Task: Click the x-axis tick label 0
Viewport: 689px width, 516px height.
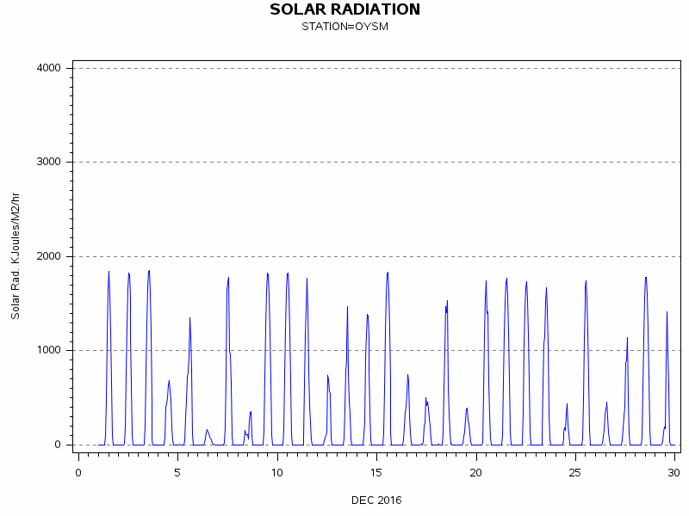Action: tap(78, 473)
